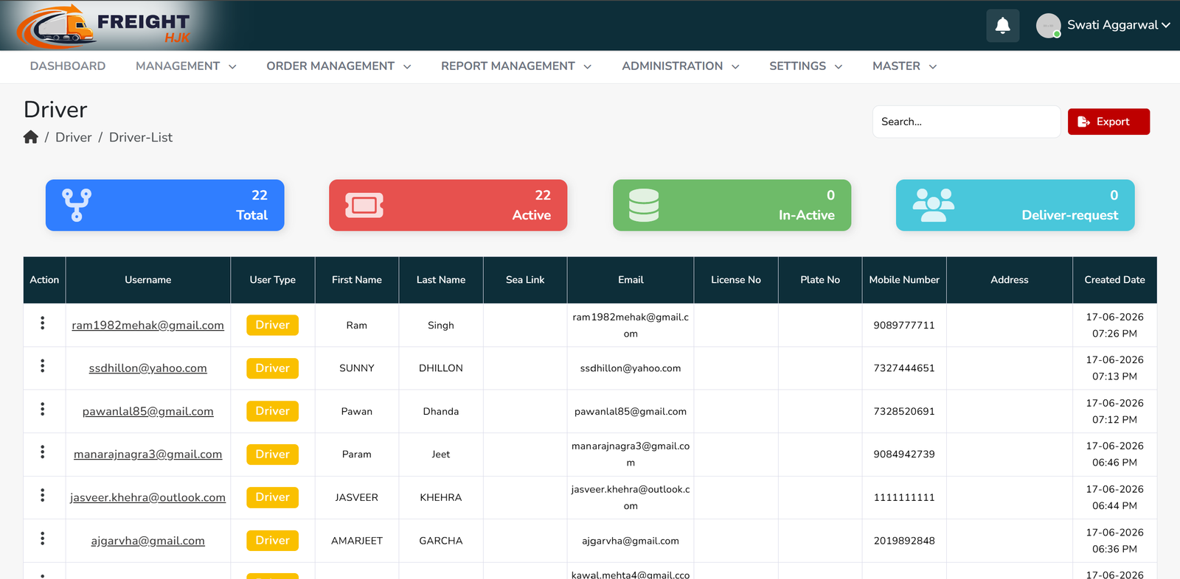Click the Driver breadcrumb link
The width and height of the screenshot is (1180, 579).
pyautogui.click(x=74, y=137)
